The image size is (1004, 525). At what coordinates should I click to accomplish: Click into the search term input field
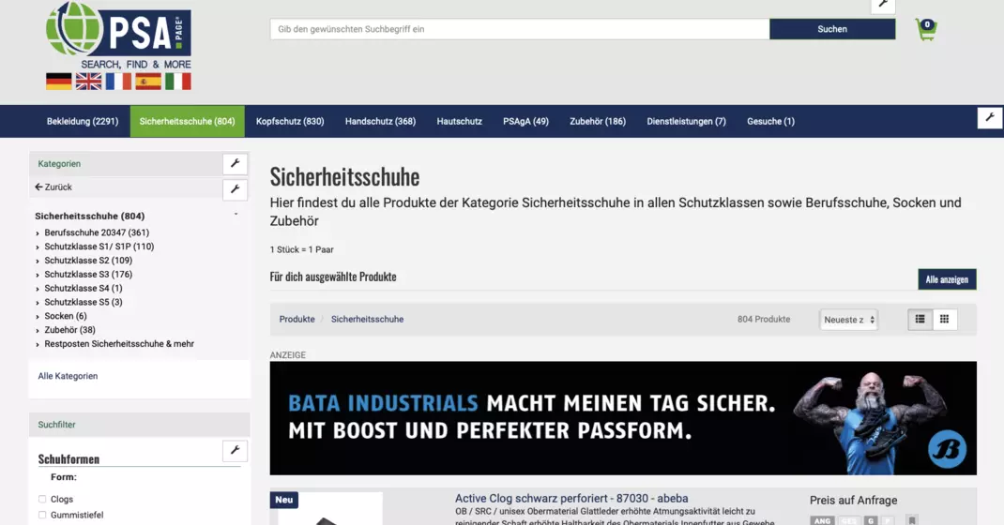tap(520, 29)
